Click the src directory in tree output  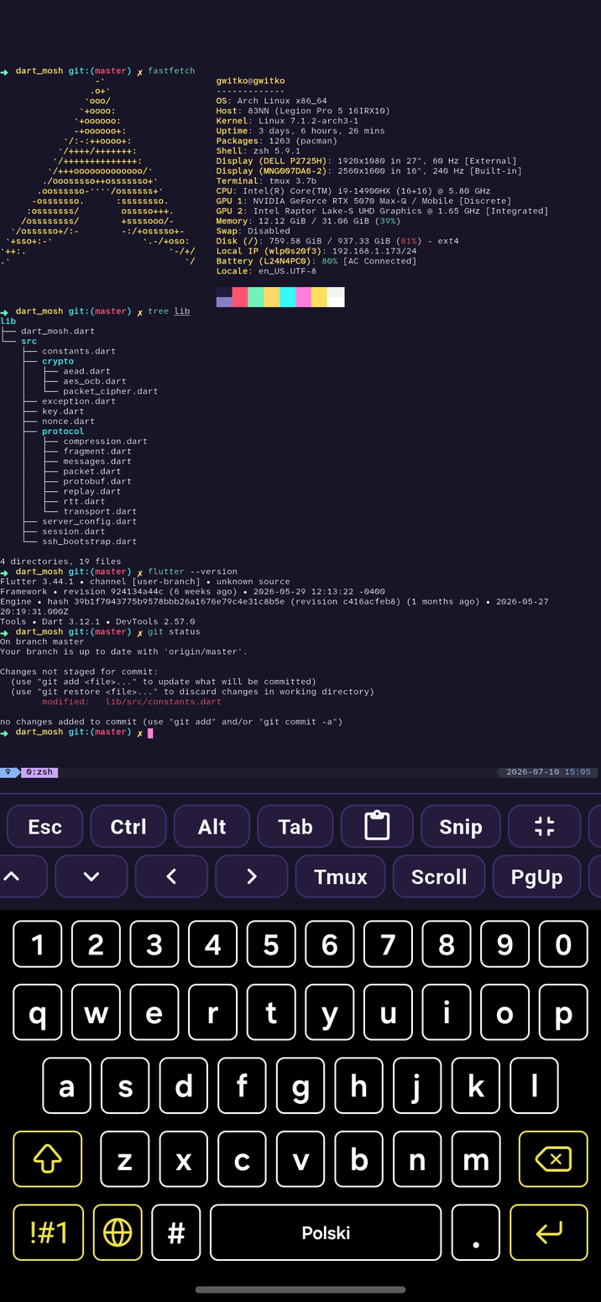(x=29, y=341)
